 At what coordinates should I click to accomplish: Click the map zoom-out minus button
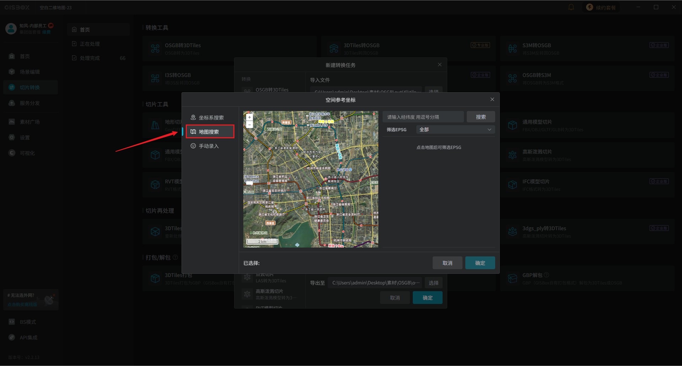coord(249,124)
